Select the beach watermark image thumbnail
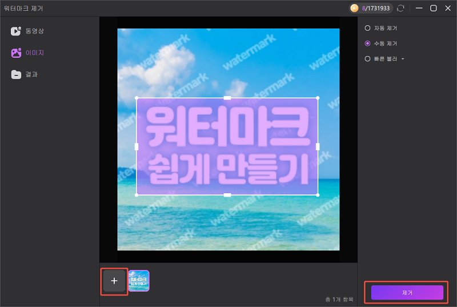Image resolution: width=457 pixels, height=307 pixels. point(139,281)
